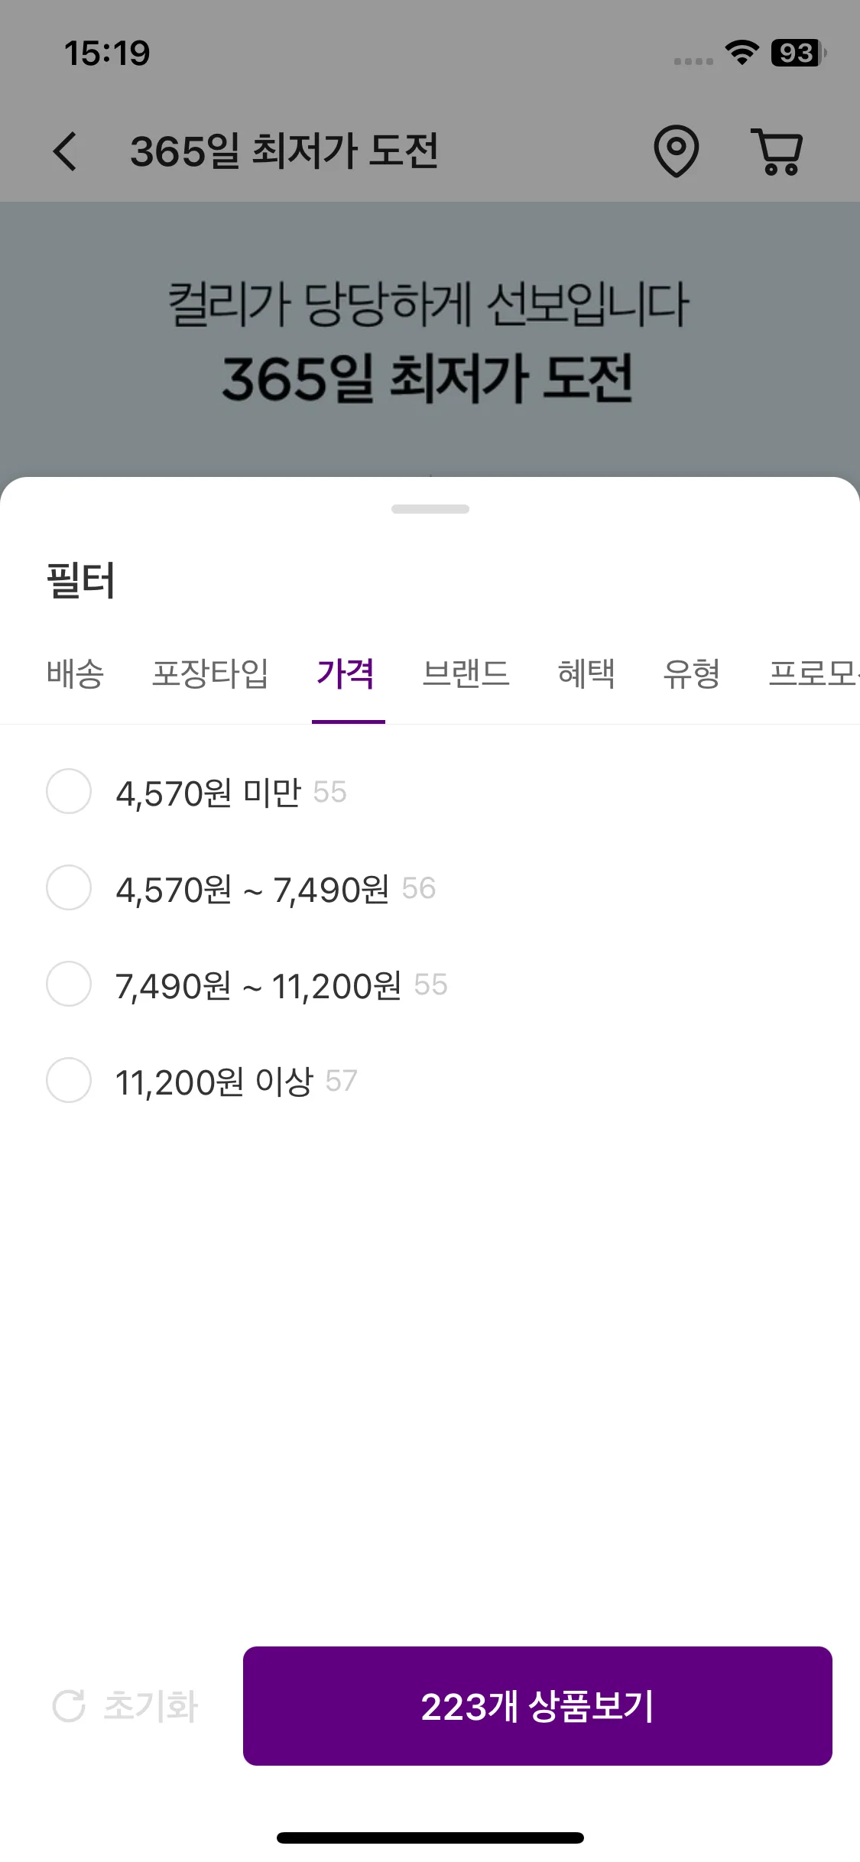This screenshot has height=1862, width=860.
Task: Tap the reset (초기화) refresh icon
Action: (69, 1706)
